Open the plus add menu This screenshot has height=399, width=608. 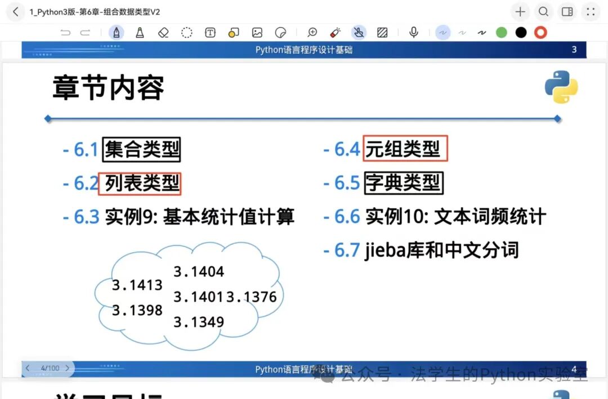tap(520, 12)
